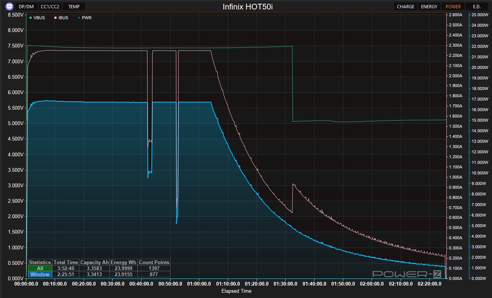Click the POWER-Z watermark logo
The image size is (492, 298).
pos(406,274)
